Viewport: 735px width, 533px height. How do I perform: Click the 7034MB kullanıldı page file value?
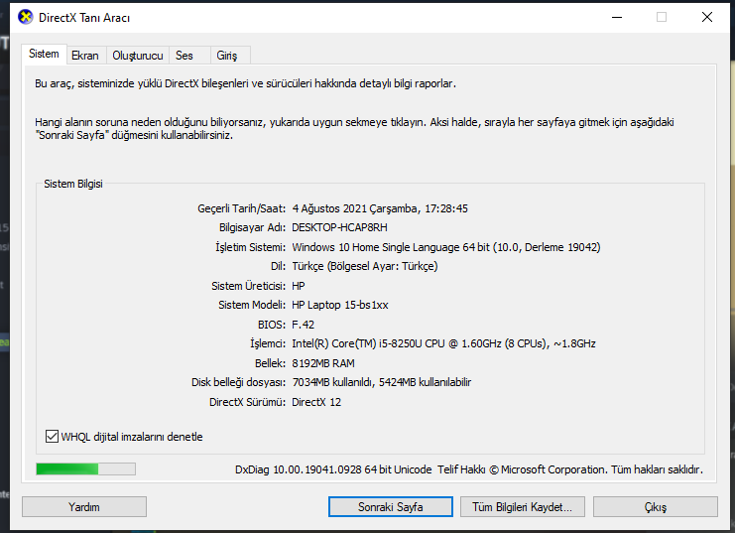[381, 382]
